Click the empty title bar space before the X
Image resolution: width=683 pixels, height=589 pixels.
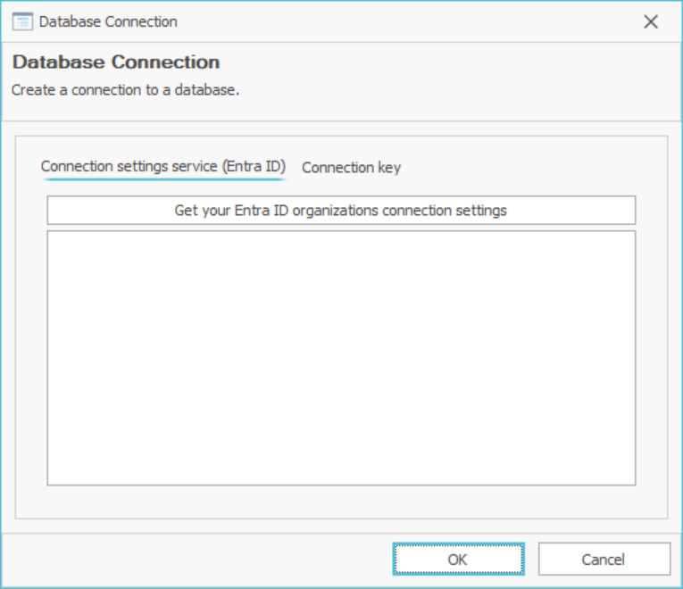[402, 21]
